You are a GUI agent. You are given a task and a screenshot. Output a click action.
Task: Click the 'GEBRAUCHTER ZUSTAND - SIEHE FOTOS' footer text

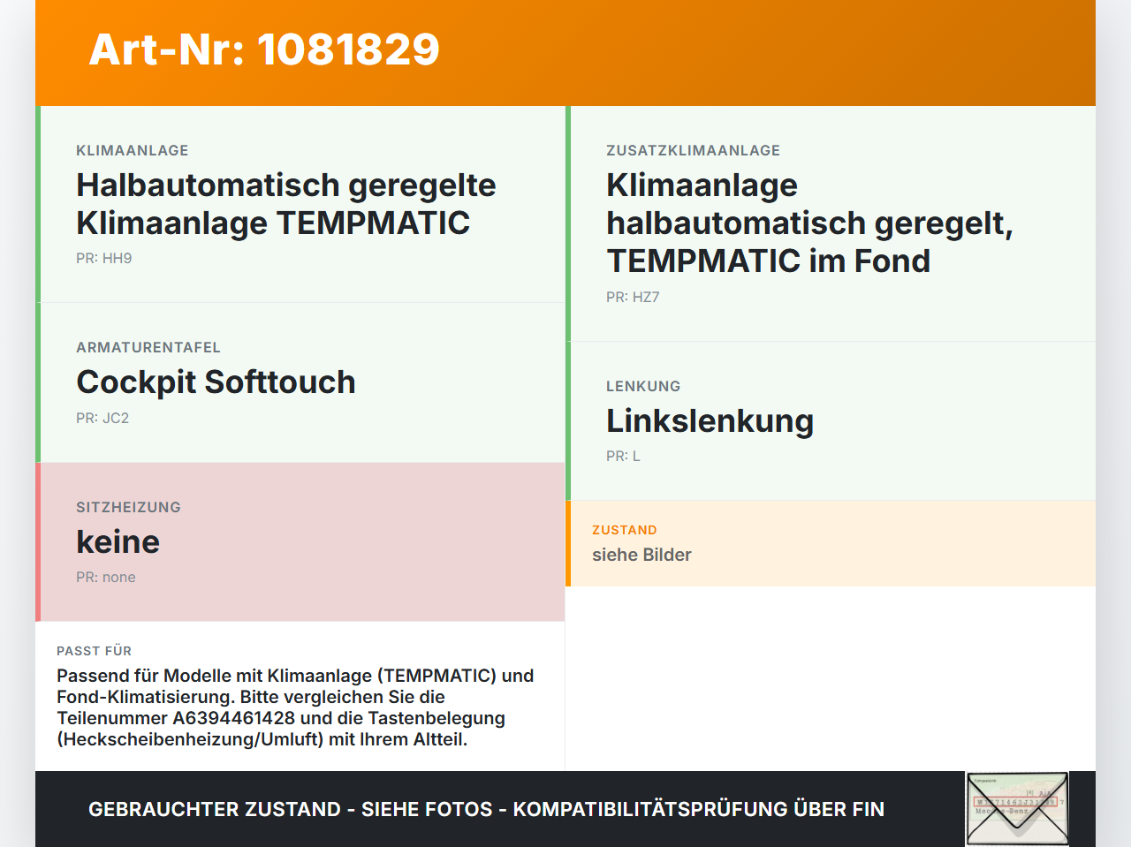[486, 809]
